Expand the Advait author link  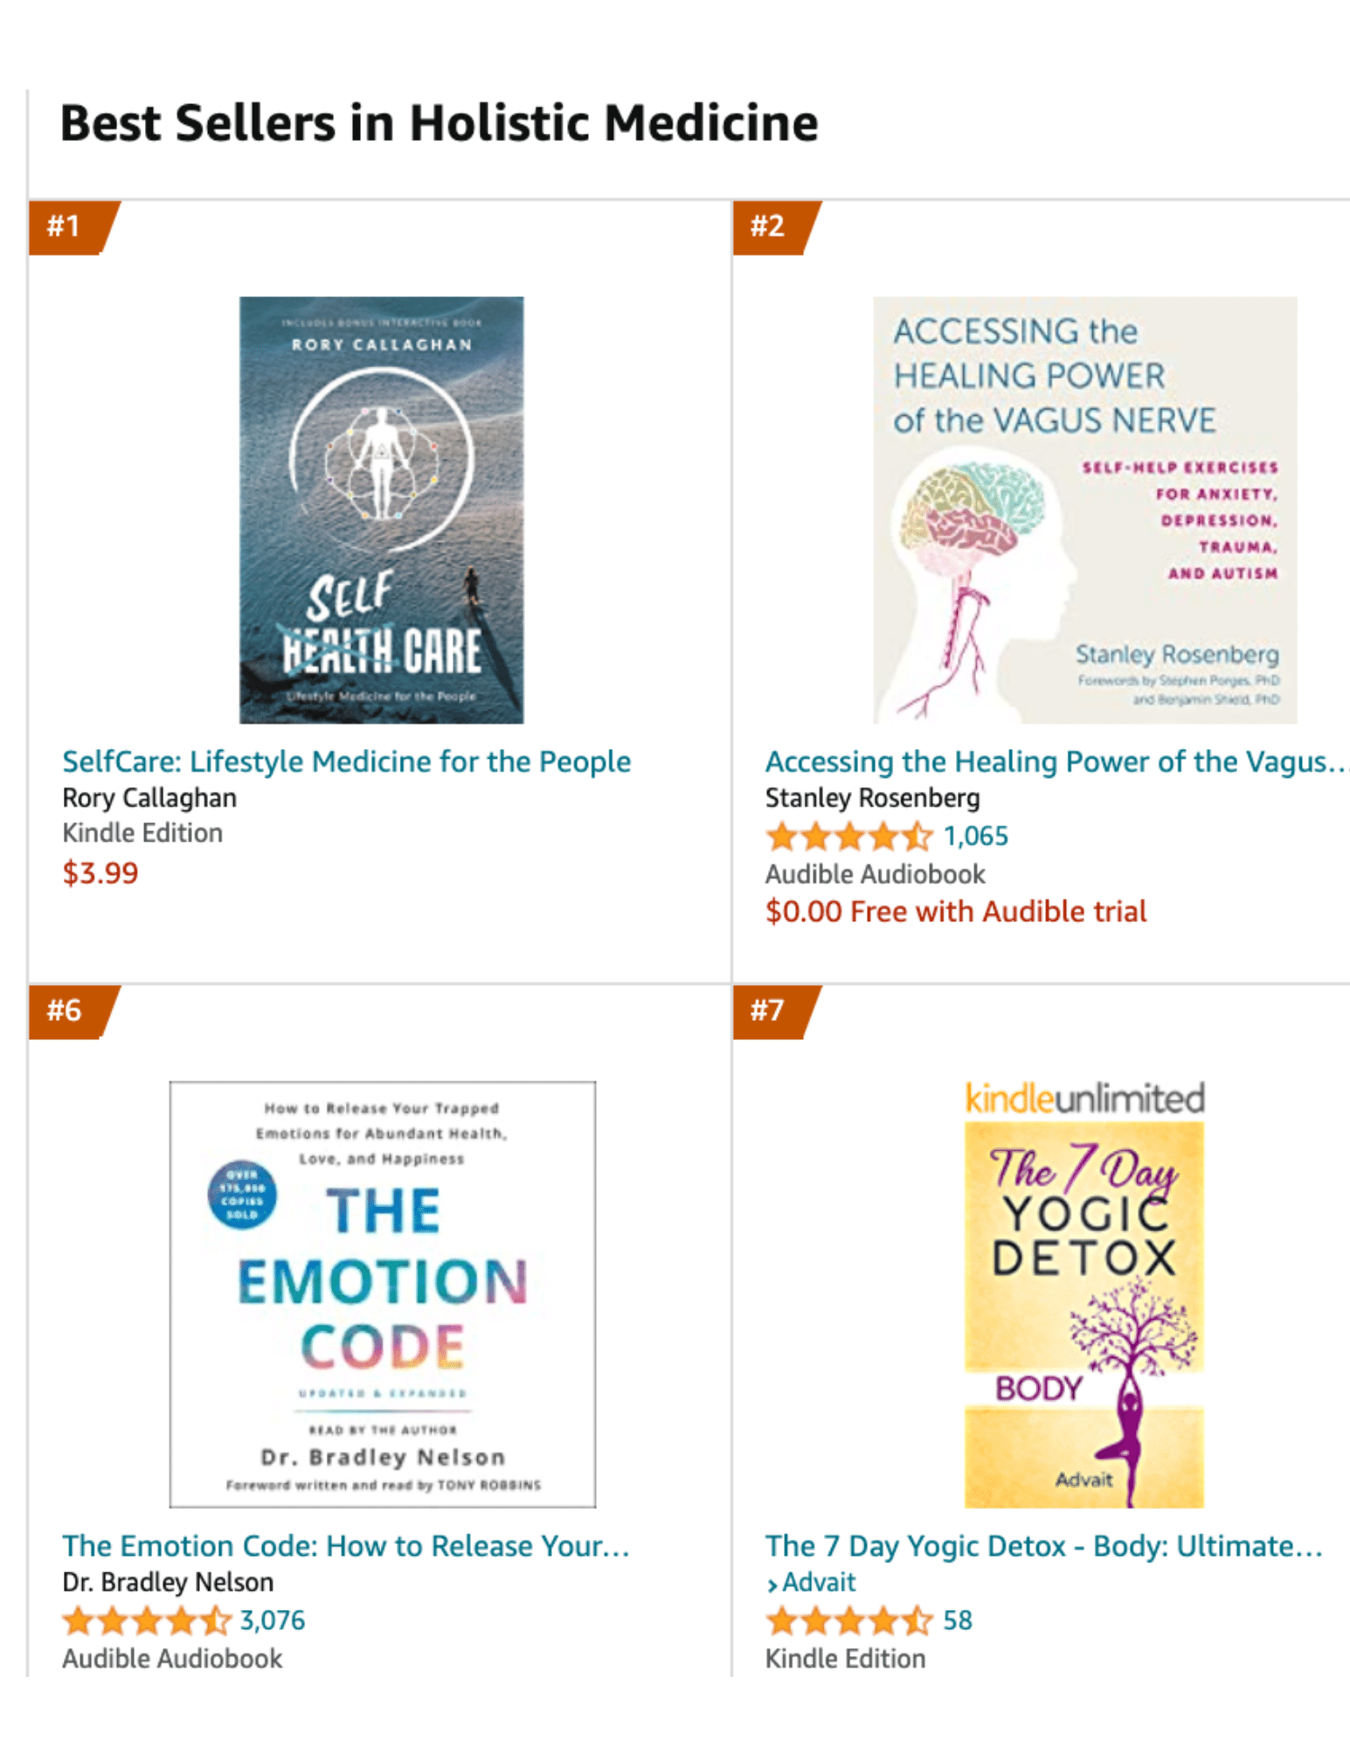pos(811,1583)
